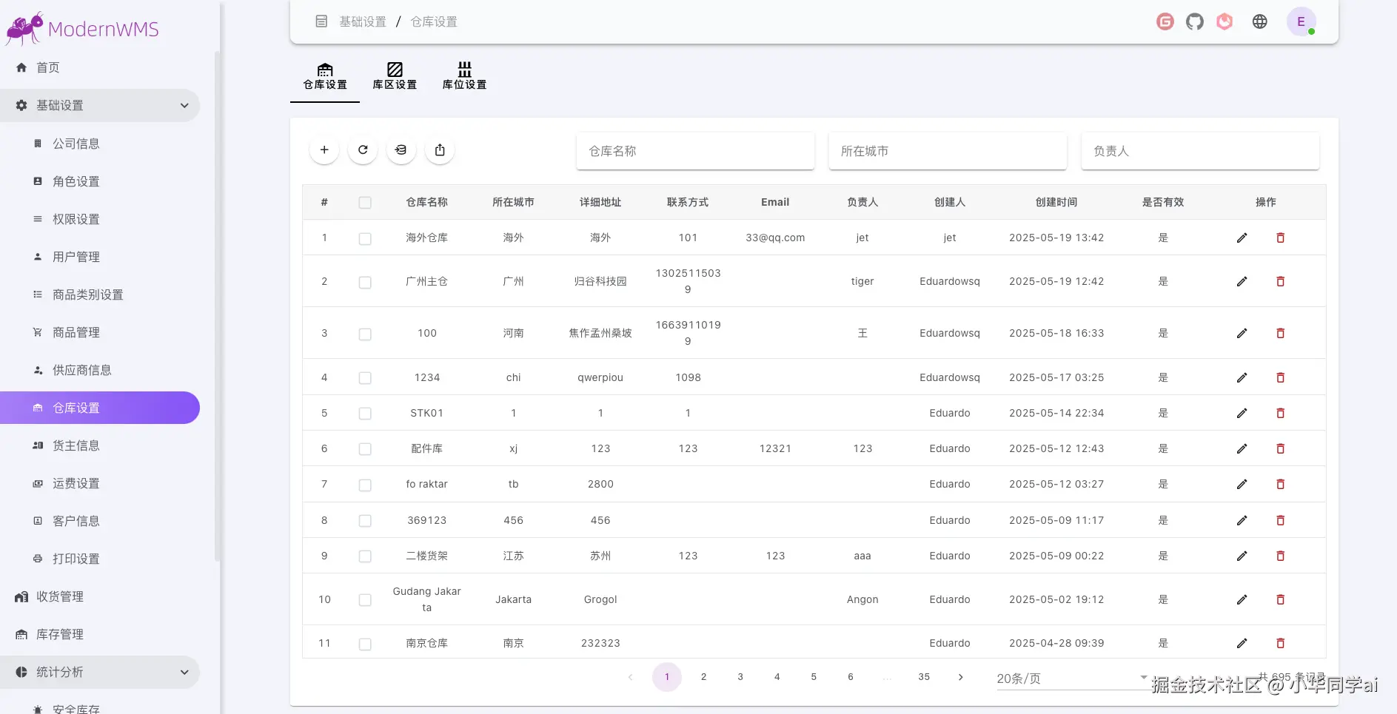Toggle the select-all header checkbox

tap(365, 203)
